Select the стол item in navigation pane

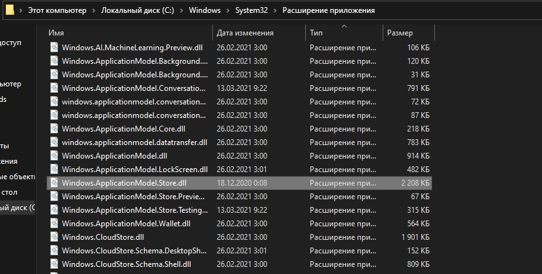[x=9, y=192]
